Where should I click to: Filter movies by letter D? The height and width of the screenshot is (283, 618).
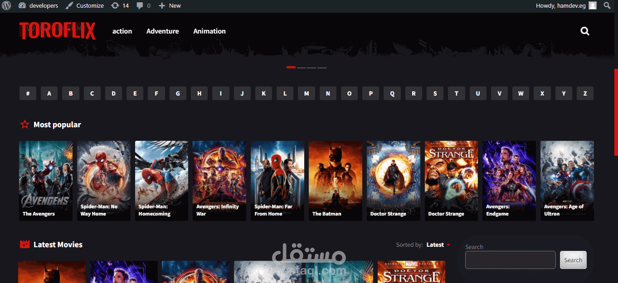pos(113,93)
